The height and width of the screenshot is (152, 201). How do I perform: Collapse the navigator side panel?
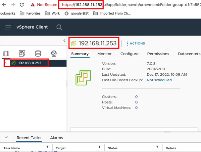click(64, 41)
